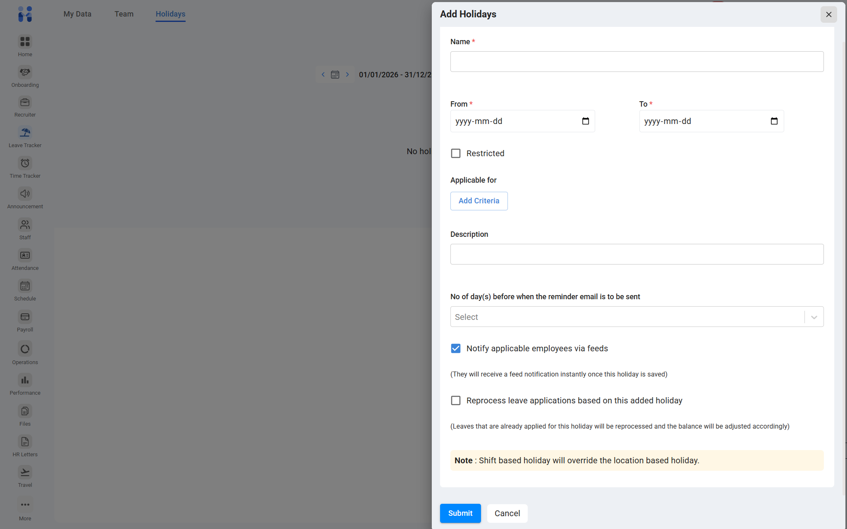The height and width of the screenshot is (529, 847).
Task: Uncheck Notify applicable employees via feeds
Action: click(455, 348)
